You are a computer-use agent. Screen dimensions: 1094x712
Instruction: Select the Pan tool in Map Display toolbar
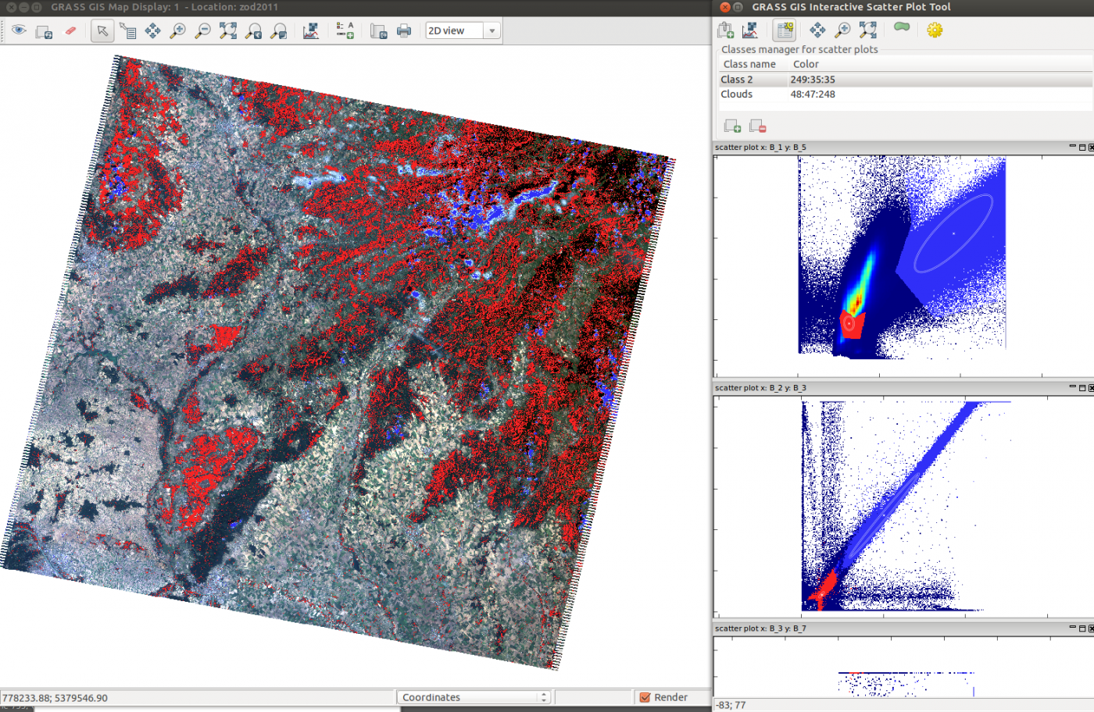[152, 30]
